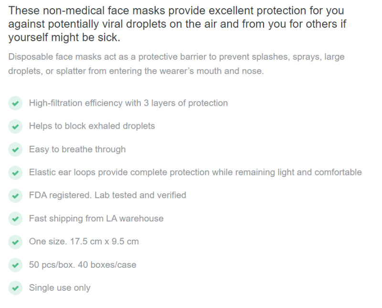Click the Fast shipping from LA warehouse text
Viewport: 382px width, 308px height.
tap(96, 219)
